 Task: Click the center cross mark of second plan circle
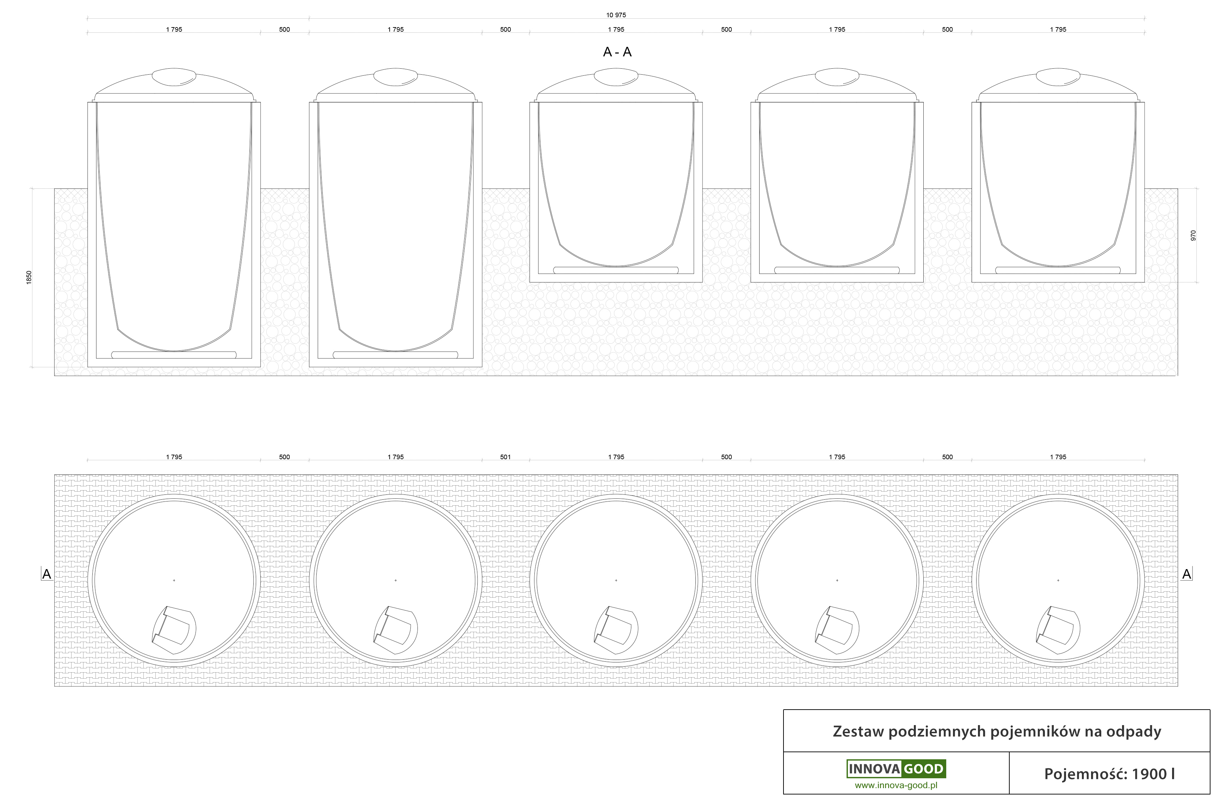coord(396,580)
